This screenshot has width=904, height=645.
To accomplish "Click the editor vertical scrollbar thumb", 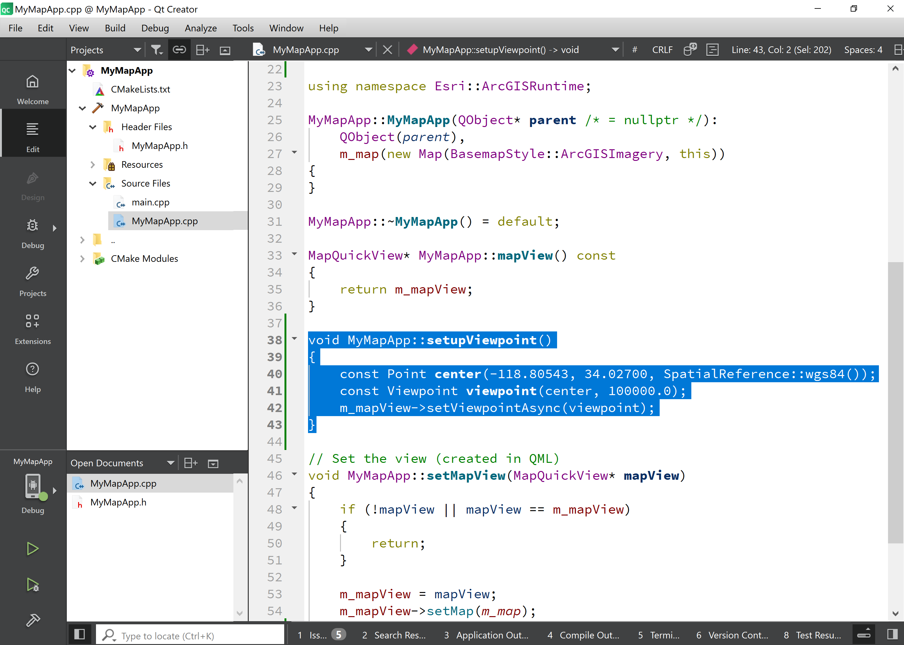I will 895,402.
